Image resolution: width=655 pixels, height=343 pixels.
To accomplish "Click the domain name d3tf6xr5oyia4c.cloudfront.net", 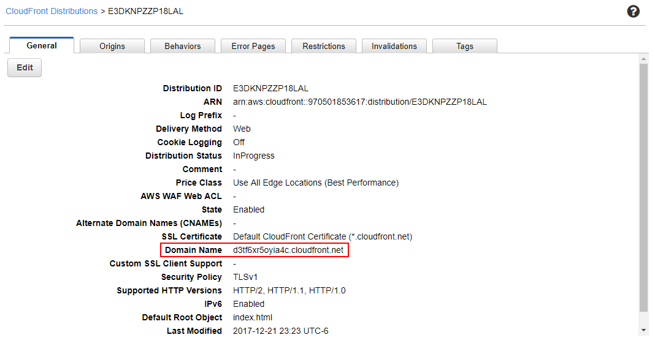I will point(288,250).
